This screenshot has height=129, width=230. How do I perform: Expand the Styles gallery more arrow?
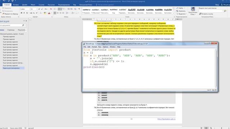[174, 14]
